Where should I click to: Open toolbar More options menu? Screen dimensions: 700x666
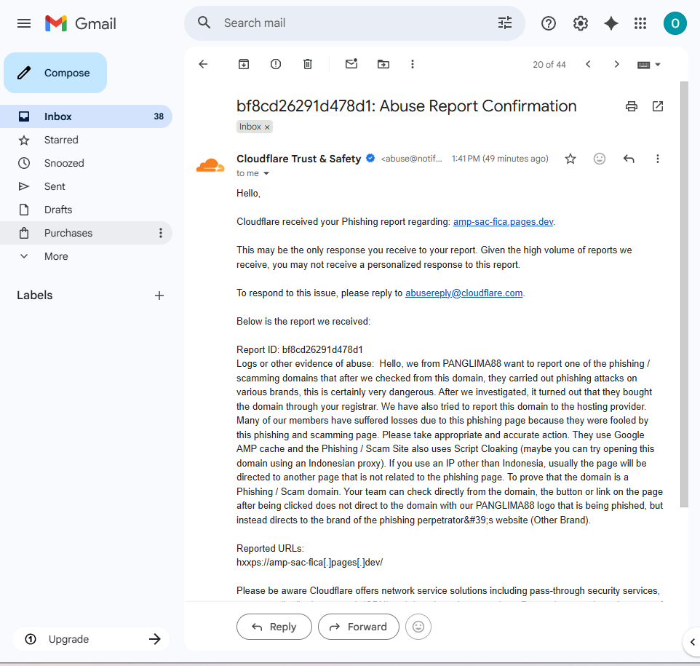tap(413, 64)
